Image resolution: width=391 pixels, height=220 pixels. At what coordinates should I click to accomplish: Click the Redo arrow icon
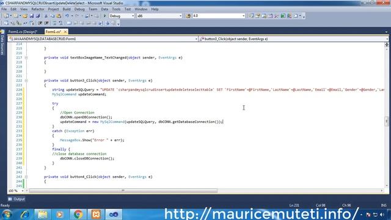click(77, 16)
